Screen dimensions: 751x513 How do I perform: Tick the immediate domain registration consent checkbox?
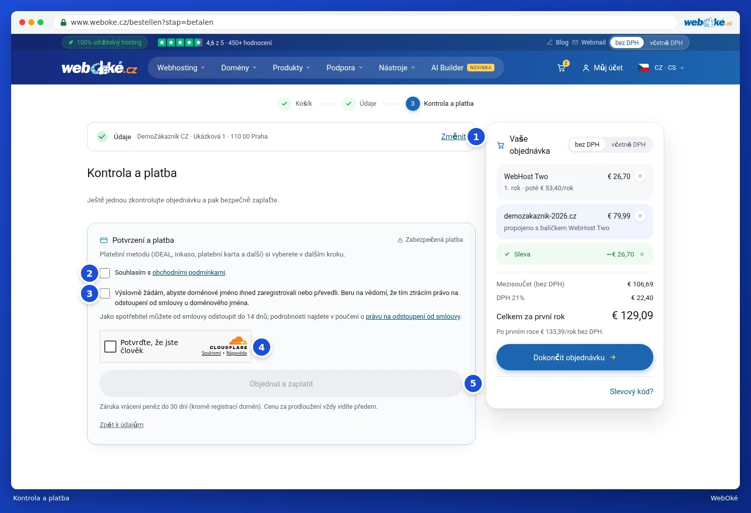click(x=105, y=293)
